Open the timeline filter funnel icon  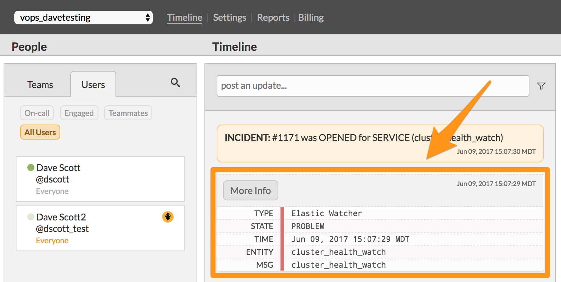(541, 86)
